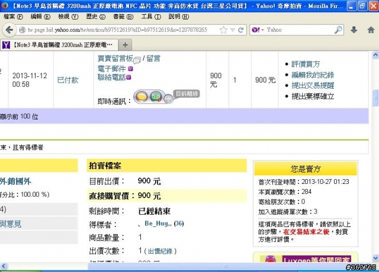Image resolution: width=379 pixels, height=272 pixels.
Task: Click the speech bubble icon after 買賣留言板
Action: pos(137,60)
